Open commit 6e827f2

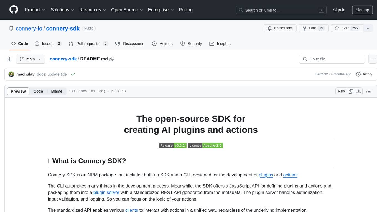point(322,74)
